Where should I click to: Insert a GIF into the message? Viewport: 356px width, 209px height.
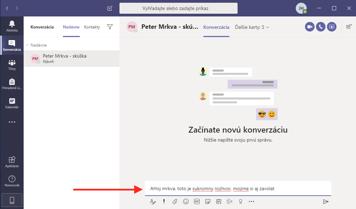(x=197, y=201)
